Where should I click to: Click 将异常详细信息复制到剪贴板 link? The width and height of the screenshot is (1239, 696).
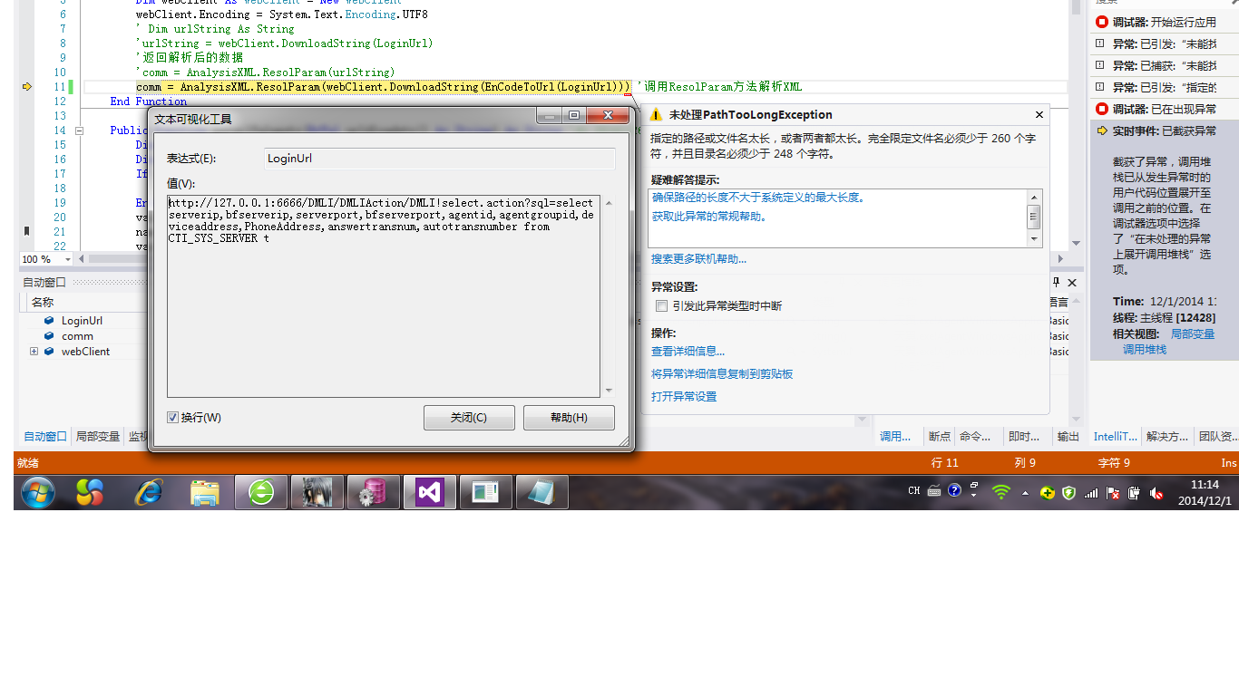tap(722, 374)
